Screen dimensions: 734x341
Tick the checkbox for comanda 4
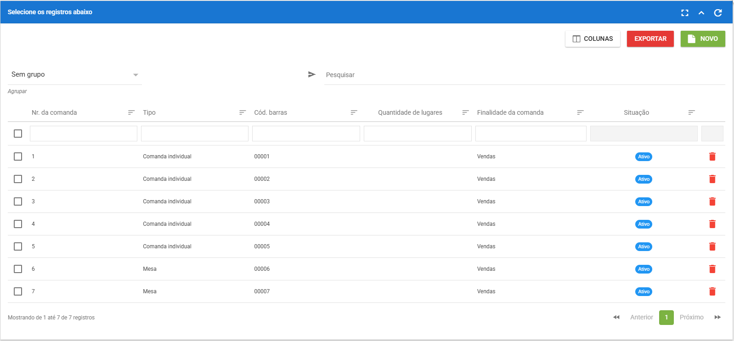click(18, 224)
